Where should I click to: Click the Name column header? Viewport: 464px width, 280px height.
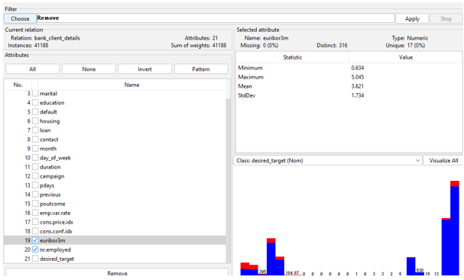pyautogui.click(x=131, y=85)
